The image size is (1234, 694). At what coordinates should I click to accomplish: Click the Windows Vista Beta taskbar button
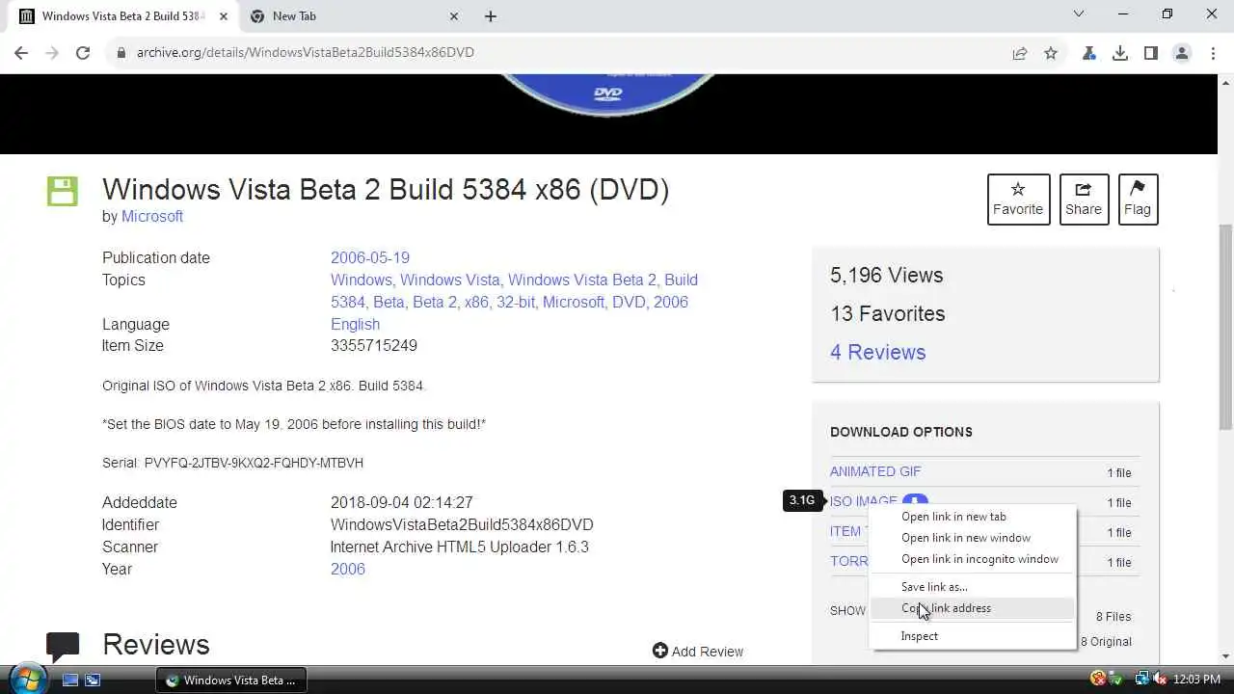point(232,680)
